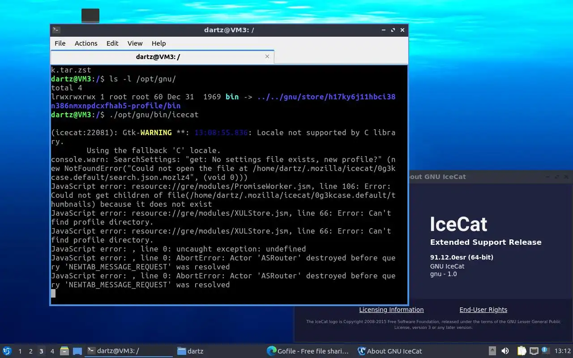Open the Edit menu in the terminal

click(x=112, y=43)
